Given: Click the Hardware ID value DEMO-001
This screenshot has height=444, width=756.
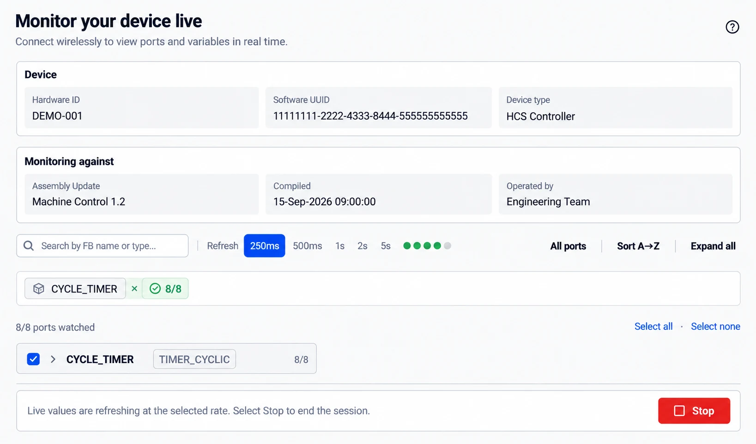Looking at the screenshot, I should tap(57, 116).
